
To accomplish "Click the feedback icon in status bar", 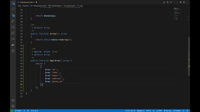I will point(183,111).
